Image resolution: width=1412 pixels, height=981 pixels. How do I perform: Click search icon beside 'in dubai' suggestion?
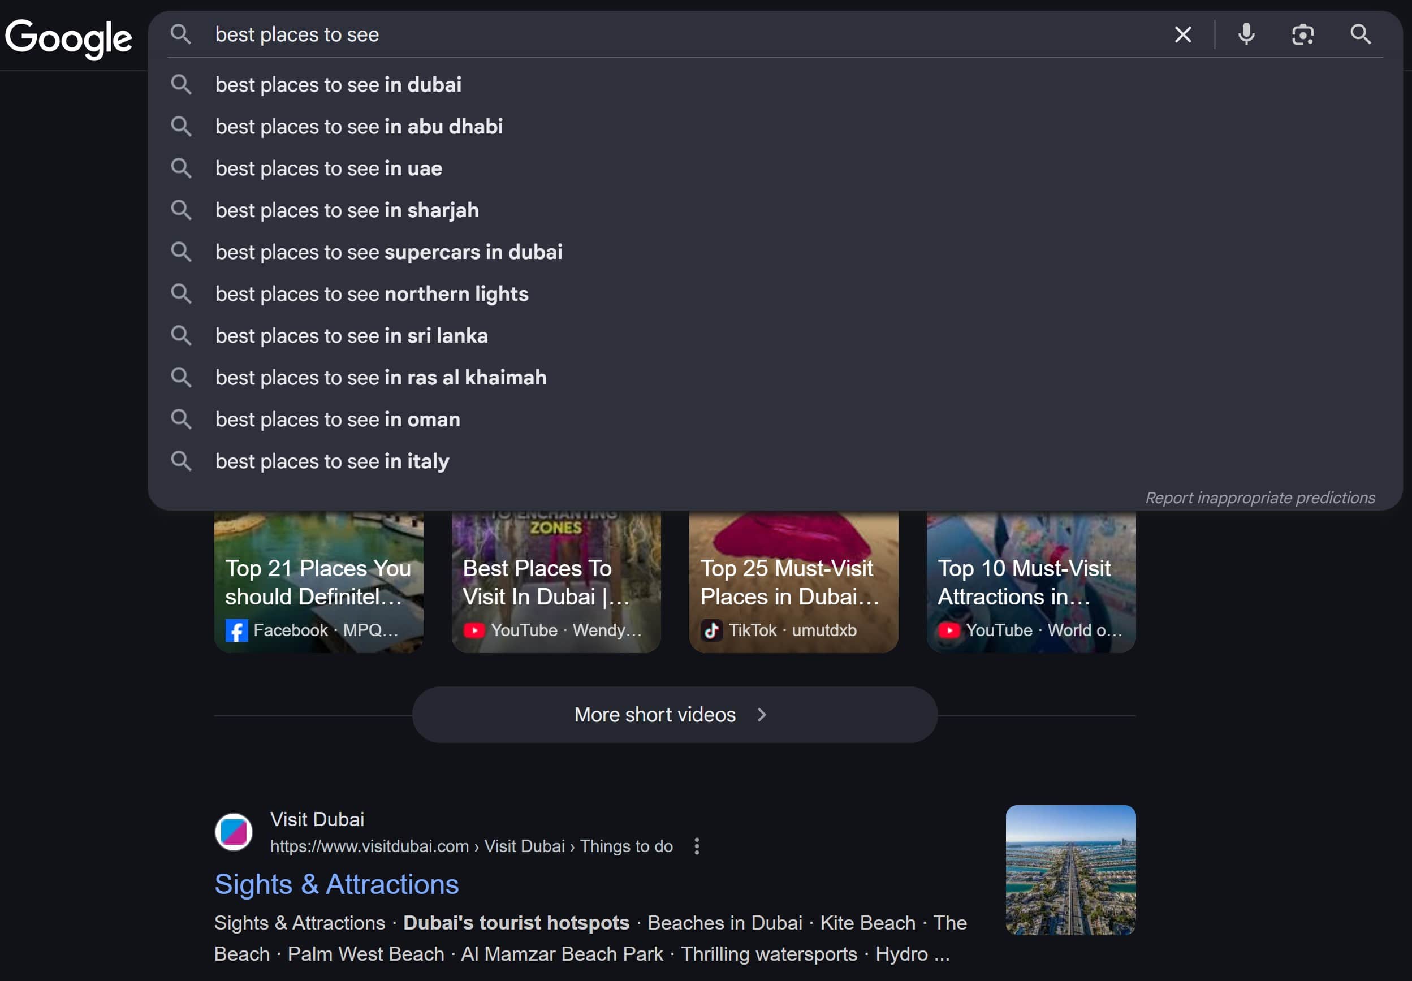click(x=181, y=84)
